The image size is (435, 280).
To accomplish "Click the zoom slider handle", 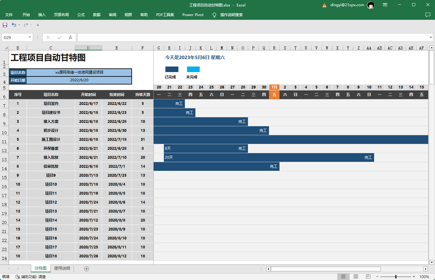I will pyautogui.click(x=396, y=277).
